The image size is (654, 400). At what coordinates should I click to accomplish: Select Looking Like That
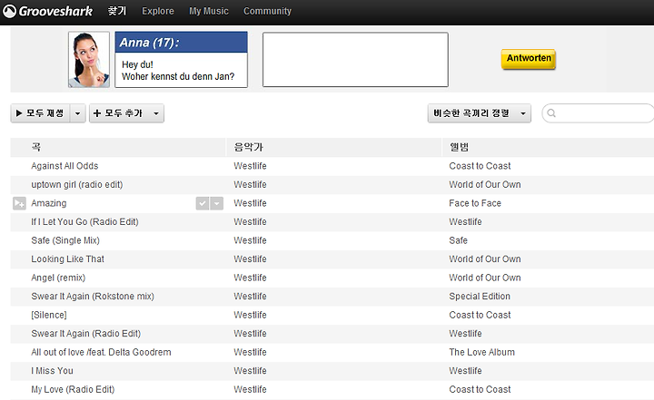pyautogui.click(x=67, y=259)
